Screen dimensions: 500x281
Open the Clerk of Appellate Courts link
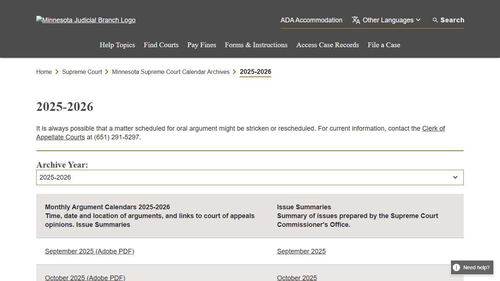pyautogui.click(x=433, y=128)
